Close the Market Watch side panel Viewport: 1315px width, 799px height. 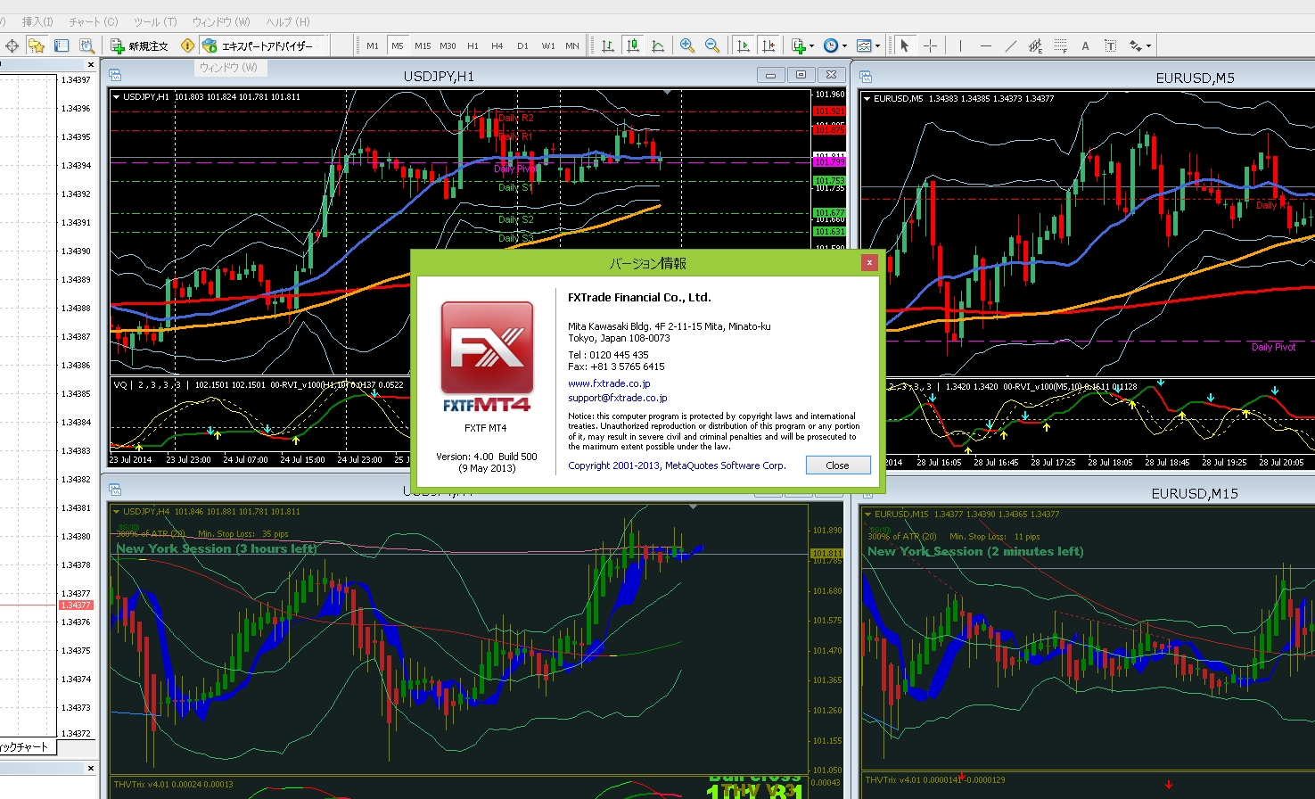(x=91, y=65)
